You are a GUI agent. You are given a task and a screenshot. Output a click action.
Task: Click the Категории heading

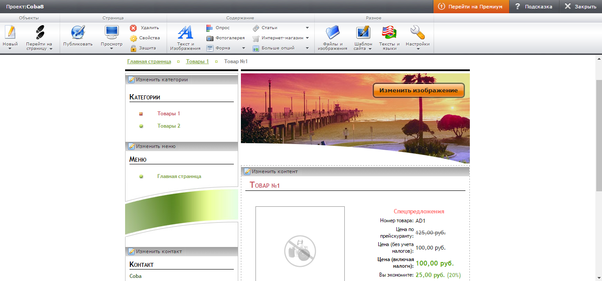145,97
